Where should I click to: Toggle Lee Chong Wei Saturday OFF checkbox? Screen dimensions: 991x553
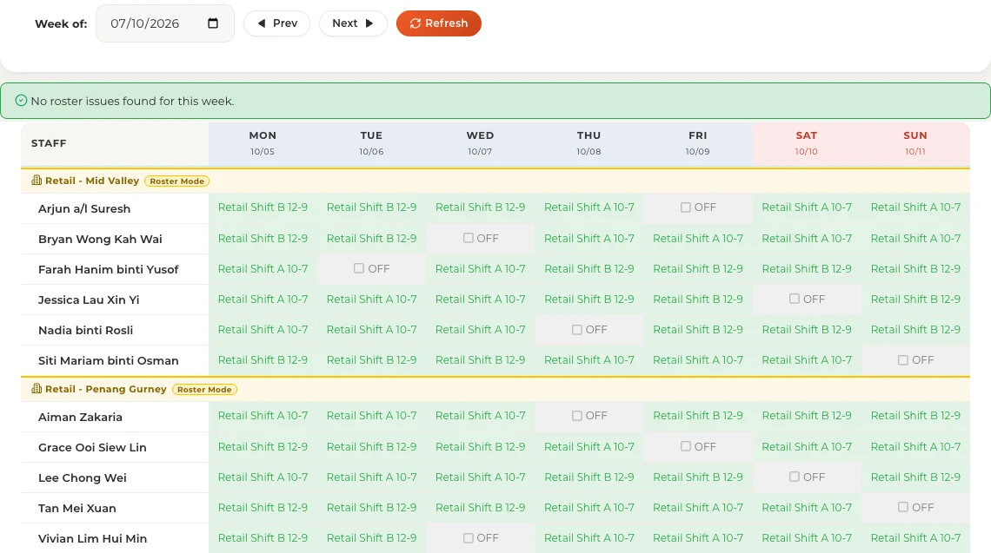[795, 477]
